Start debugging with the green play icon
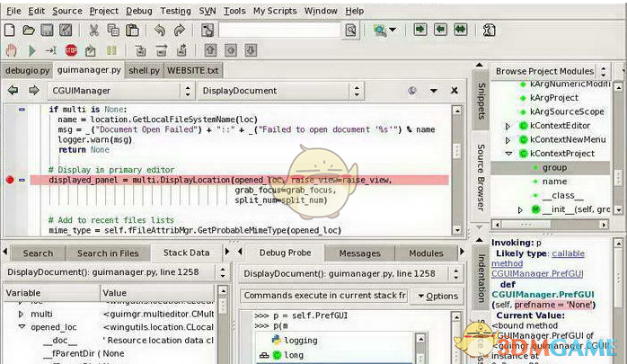 click(32, 50)
